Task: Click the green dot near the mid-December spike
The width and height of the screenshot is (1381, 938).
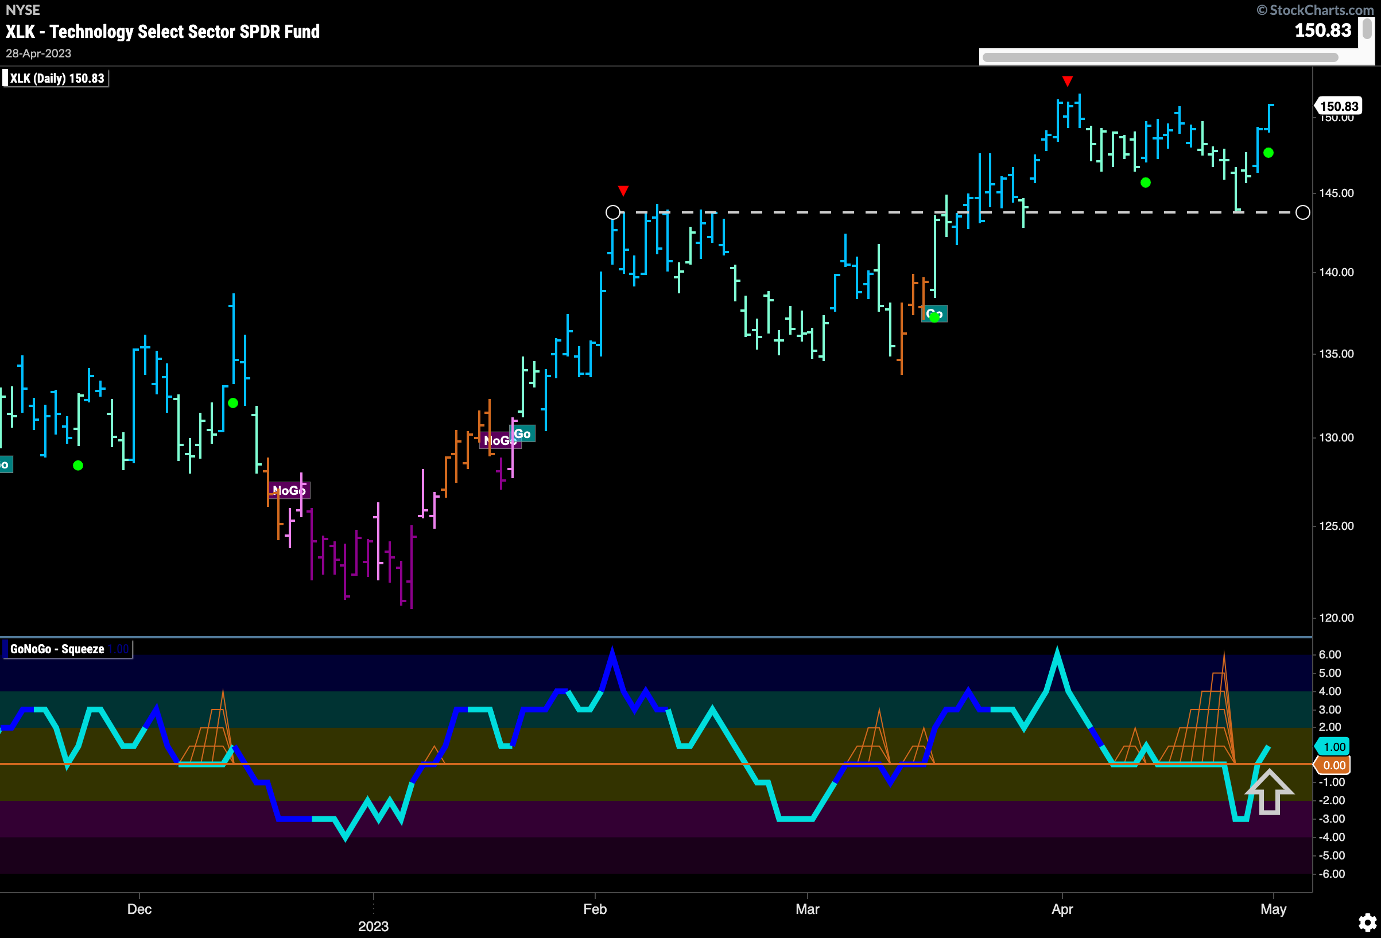Action: [x=233, y=403]
